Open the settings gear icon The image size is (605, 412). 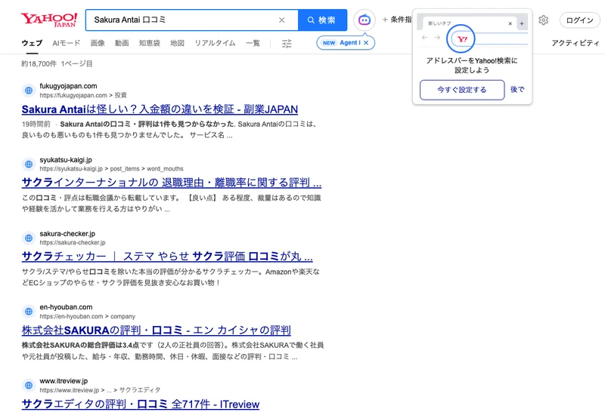pos(543,20)
